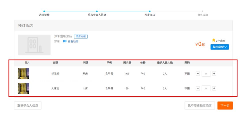
Task: Click the 最多入住人数 column header
Action: (165, 63)
